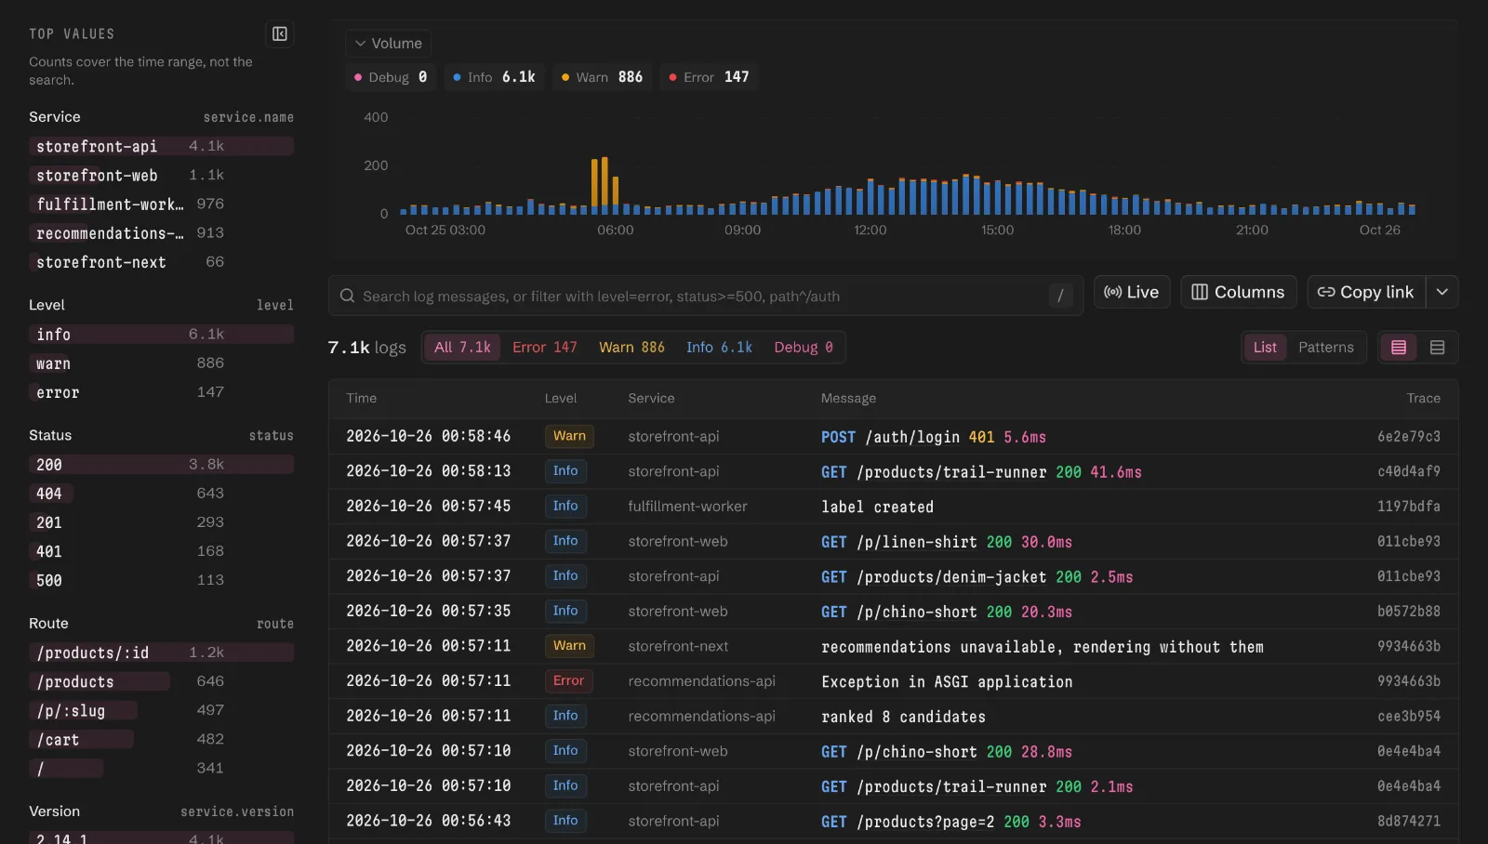This screenshot has width=1488, height=844.
Task: Click the search magnifier icon
Action: coord(348,297)
